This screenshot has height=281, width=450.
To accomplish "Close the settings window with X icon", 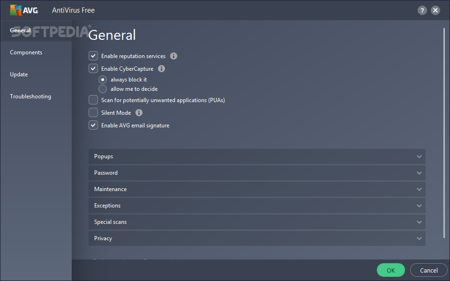I will pyautogui.click(x=435, y=10).
